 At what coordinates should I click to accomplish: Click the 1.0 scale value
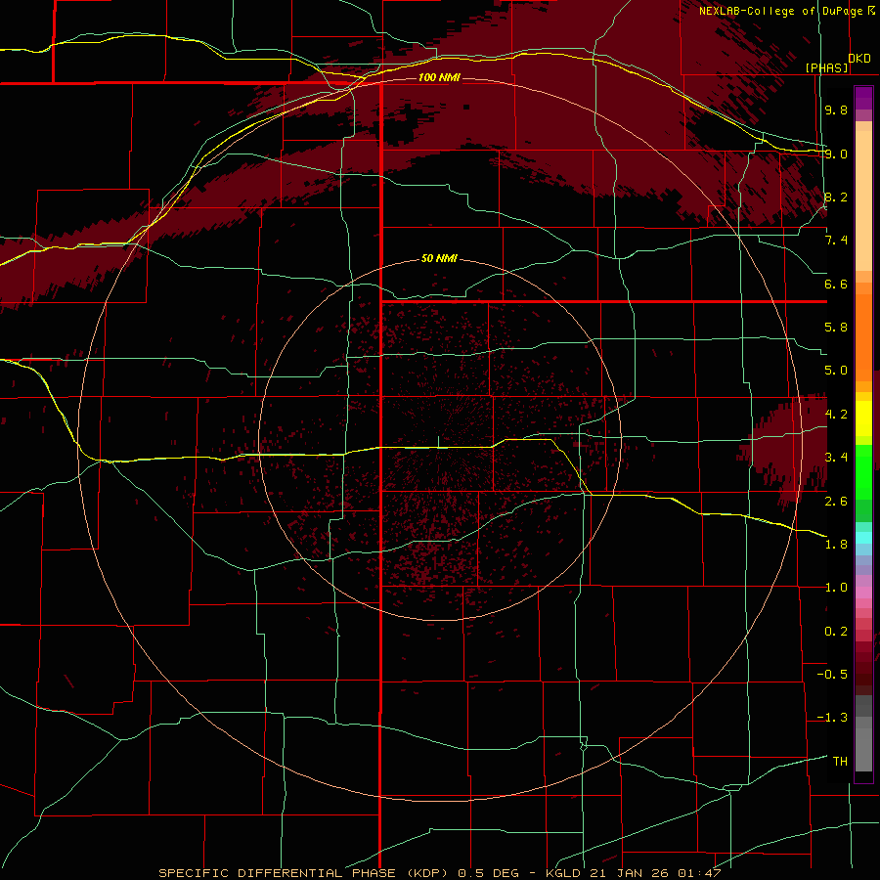836,588
